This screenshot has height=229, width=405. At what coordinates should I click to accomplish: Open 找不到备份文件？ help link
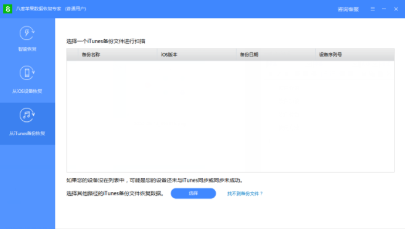(245, 194)
